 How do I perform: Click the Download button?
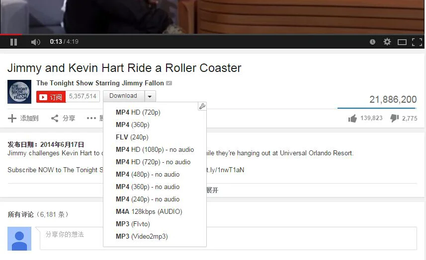123,96
